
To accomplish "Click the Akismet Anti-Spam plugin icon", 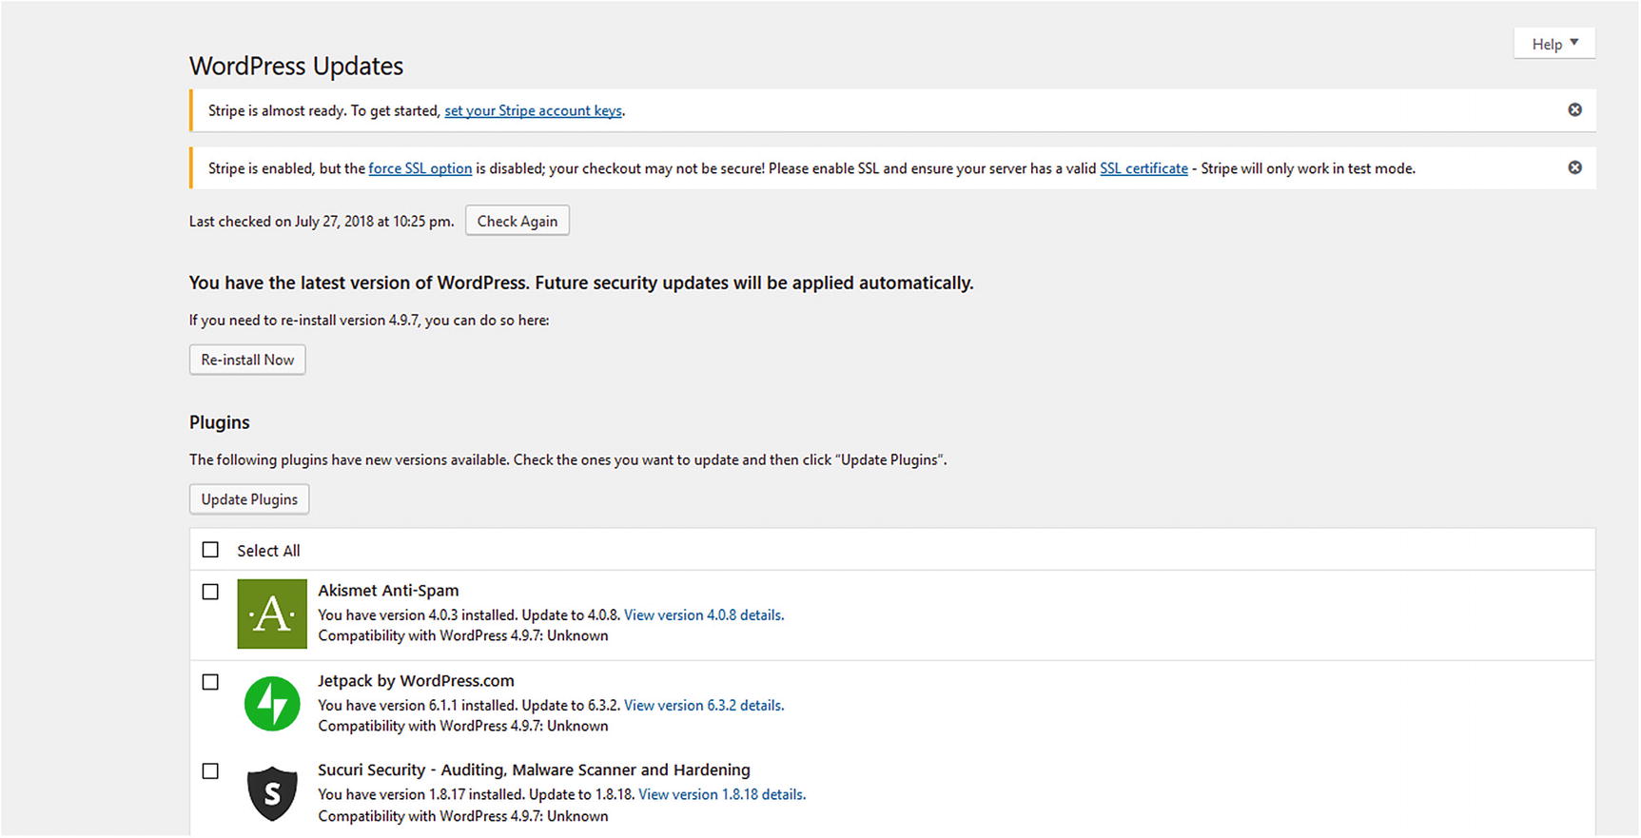I will (272, 614).
